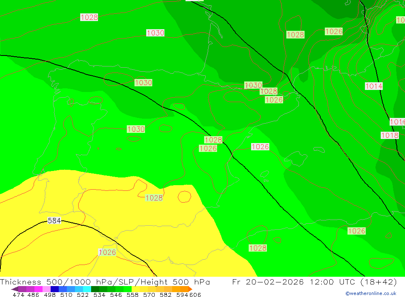
Task: Click the 546 legend value
Action: (x=116, y=295)
